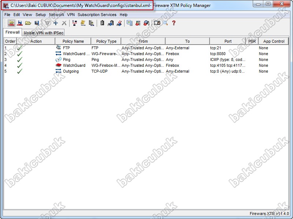Viewport: 293px width, 219px height.
Task: Open the File menu
Action: tap(7, 15)
